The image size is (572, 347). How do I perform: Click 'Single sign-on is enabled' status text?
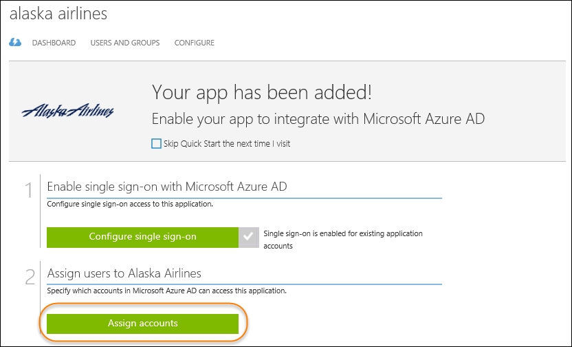coord(343,240)
